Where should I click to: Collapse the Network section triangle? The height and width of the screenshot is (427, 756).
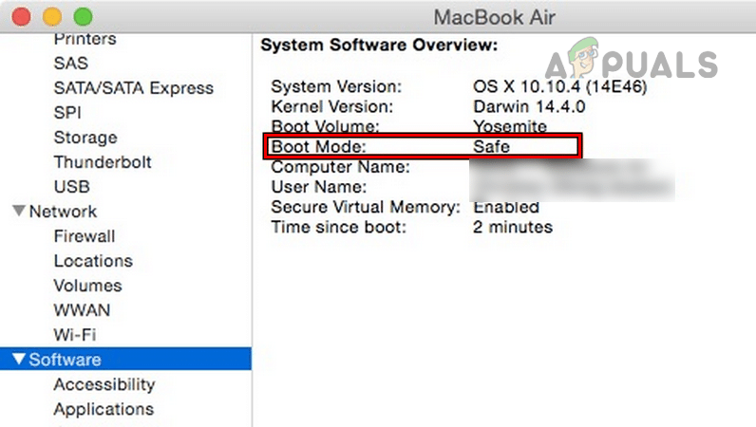pos(19,211)
